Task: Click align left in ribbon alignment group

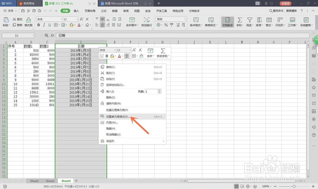Action: pyautogui.click(x=97, y=25)
